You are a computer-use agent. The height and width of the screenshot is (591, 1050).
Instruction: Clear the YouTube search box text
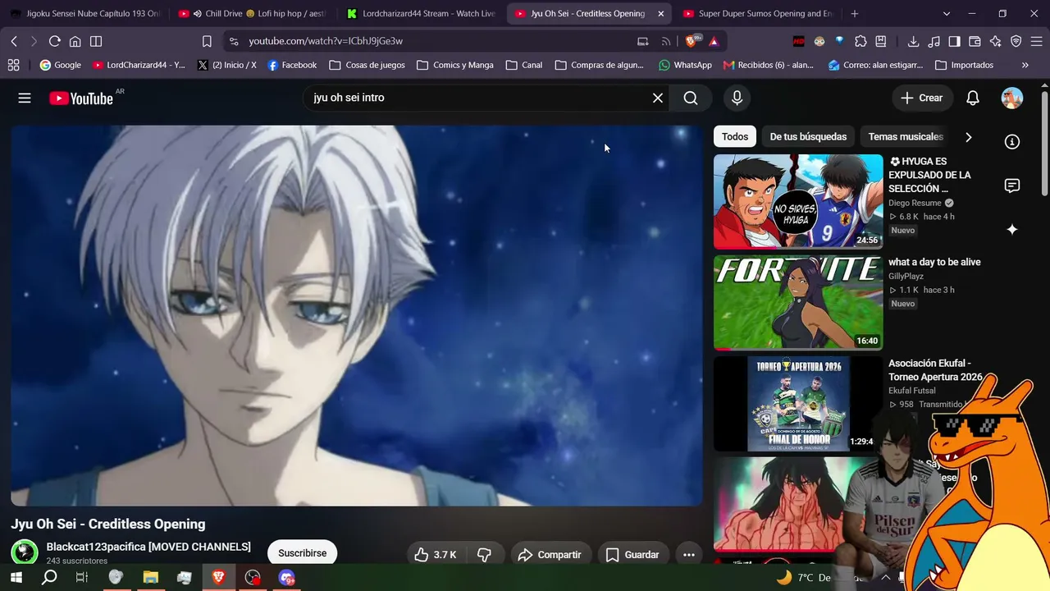pyautogui.click(x=658, y=98)
